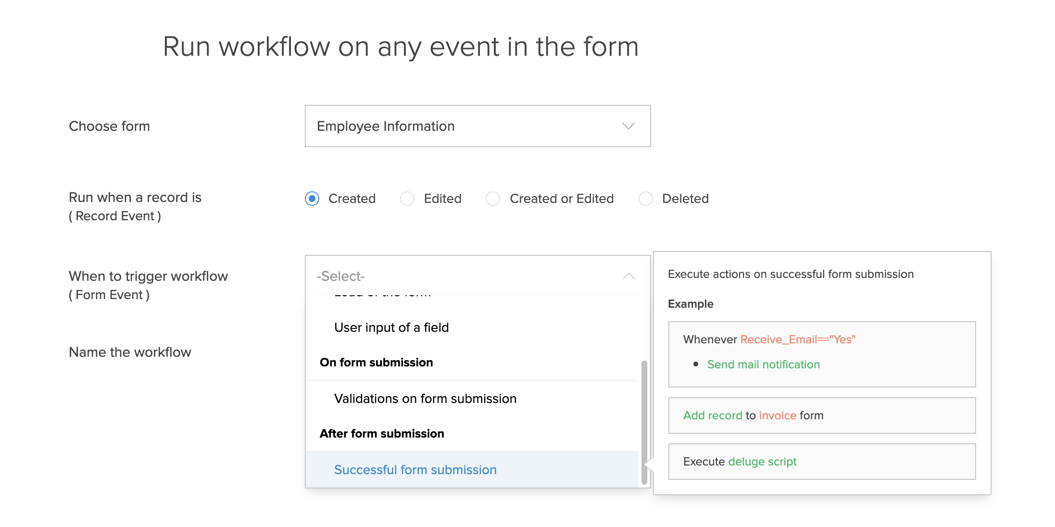
Task: Click the Receive_Email=="Yes" condition text
Action: tap(797, 339)
